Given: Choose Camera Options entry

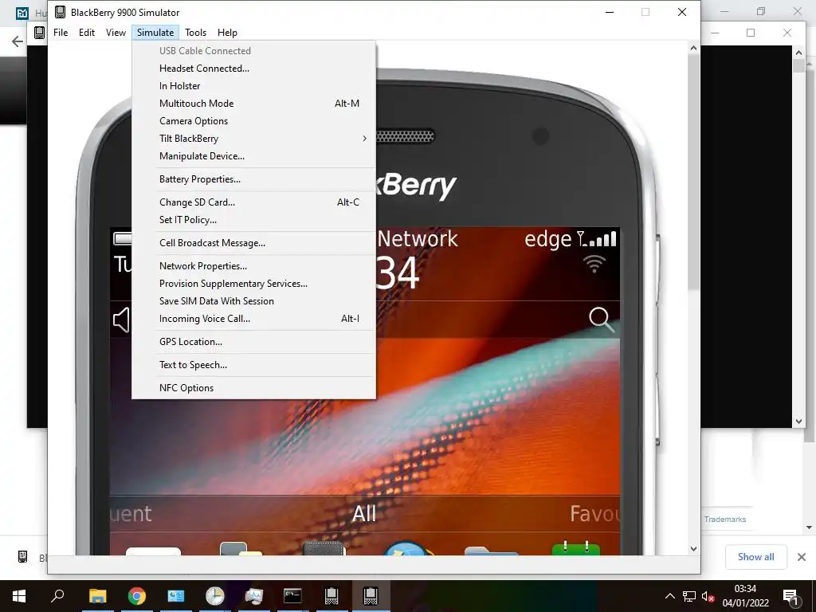Looking at the screenshot, I should 254,121.
